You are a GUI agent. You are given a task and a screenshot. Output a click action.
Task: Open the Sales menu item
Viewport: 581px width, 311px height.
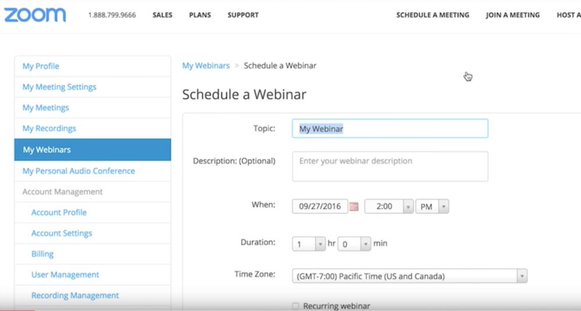(x=162, y=15)
